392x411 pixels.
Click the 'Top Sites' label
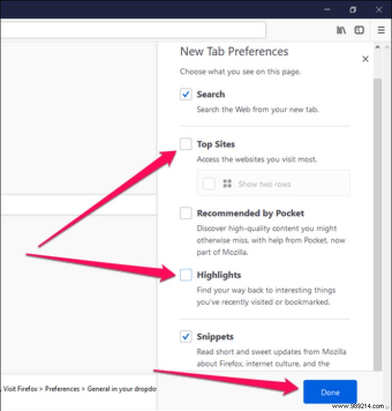pos(216,145)
